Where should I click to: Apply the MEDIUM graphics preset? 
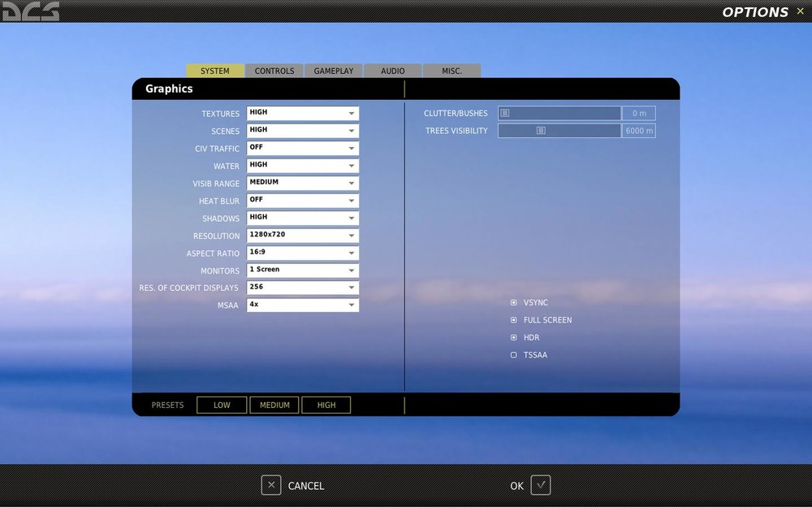[274, 405]
